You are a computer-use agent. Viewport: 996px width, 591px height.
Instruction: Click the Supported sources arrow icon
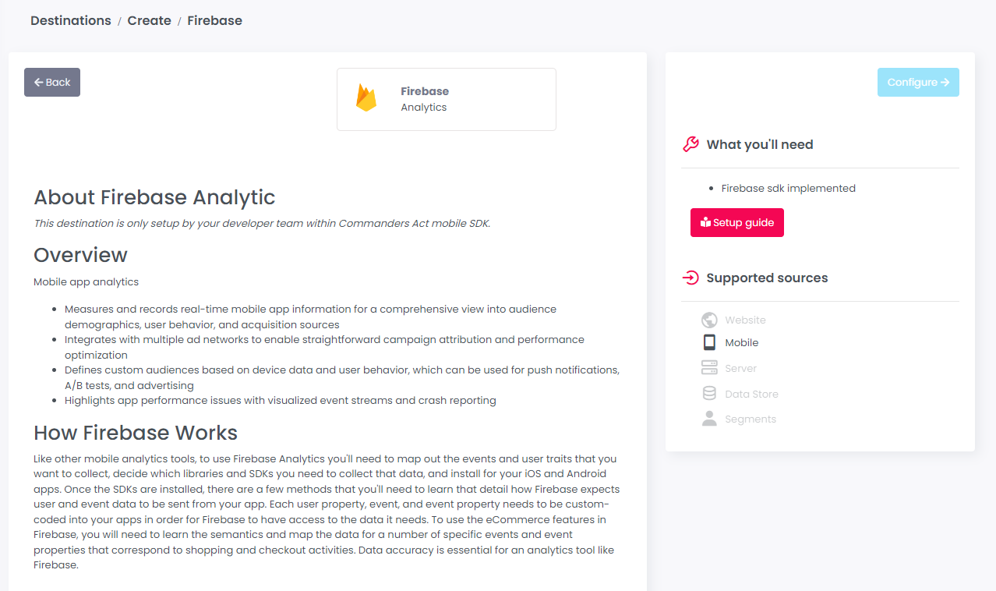point(690,278)
